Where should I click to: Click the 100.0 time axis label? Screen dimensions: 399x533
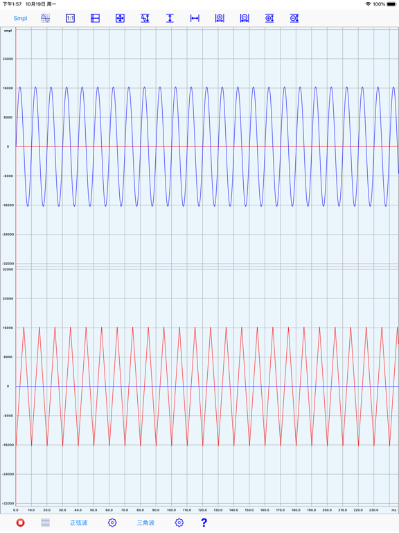[x=171, y=510]
